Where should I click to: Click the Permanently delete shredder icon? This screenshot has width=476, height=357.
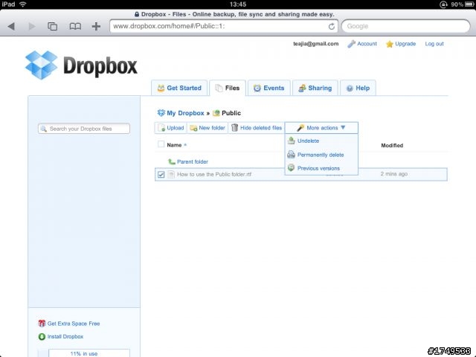point(291,155)
